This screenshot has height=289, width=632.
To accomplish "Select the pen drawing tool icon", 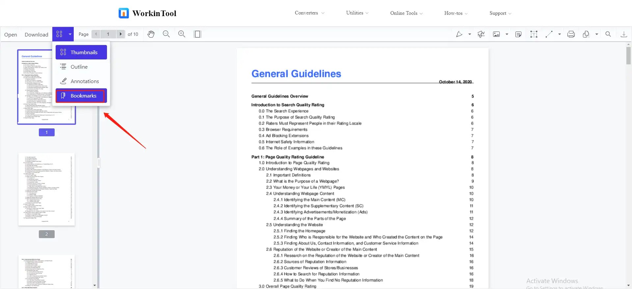I will [459, 34].
